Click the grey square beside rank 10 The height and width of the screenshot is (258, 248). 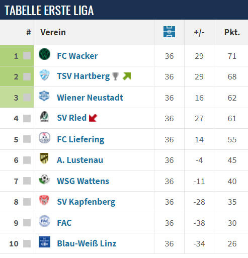[27, 243]
